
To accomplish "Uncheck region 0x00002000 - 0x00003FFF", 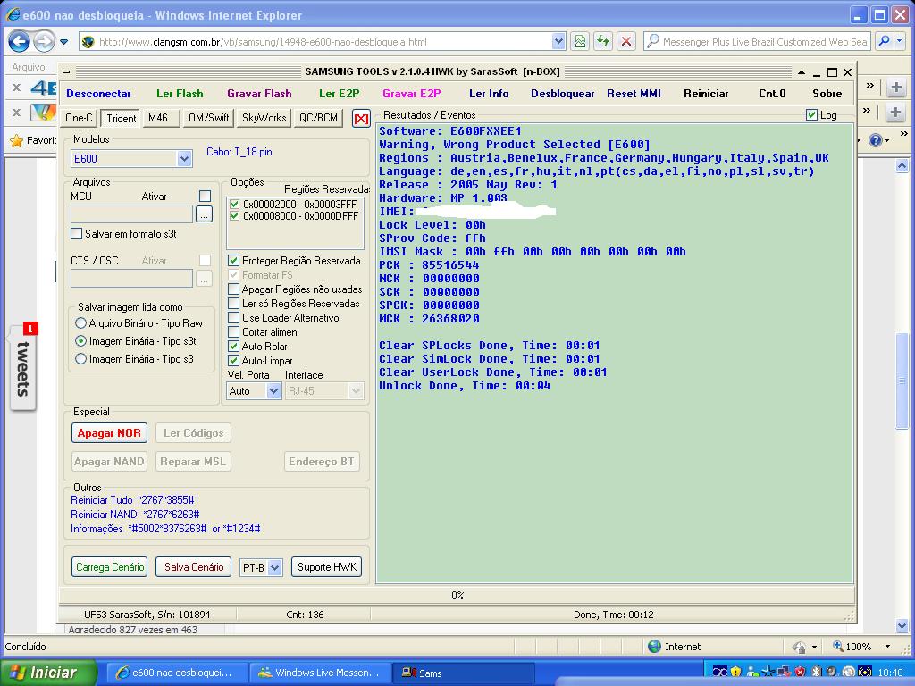I will [x=235, y=205].
